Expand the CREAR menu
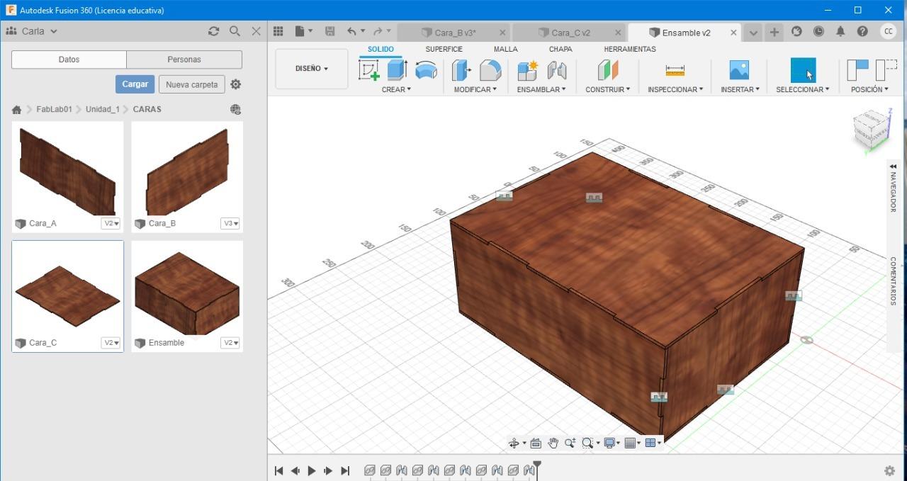The height and width of the screenshot is (481, 907). click(x=396, y=89)
